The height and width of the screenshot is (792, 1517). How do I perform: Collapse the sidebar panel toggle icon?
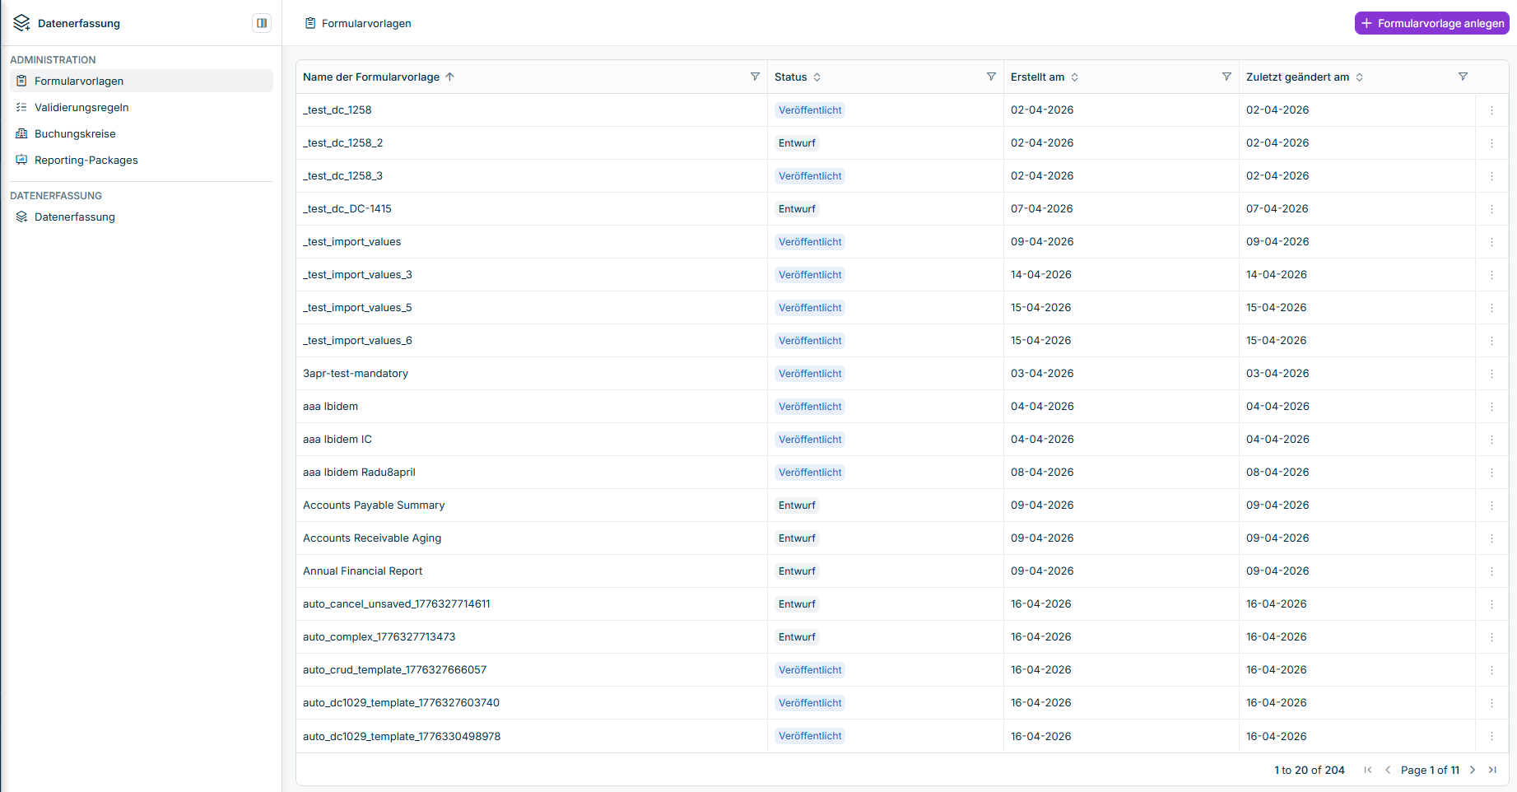262,23
